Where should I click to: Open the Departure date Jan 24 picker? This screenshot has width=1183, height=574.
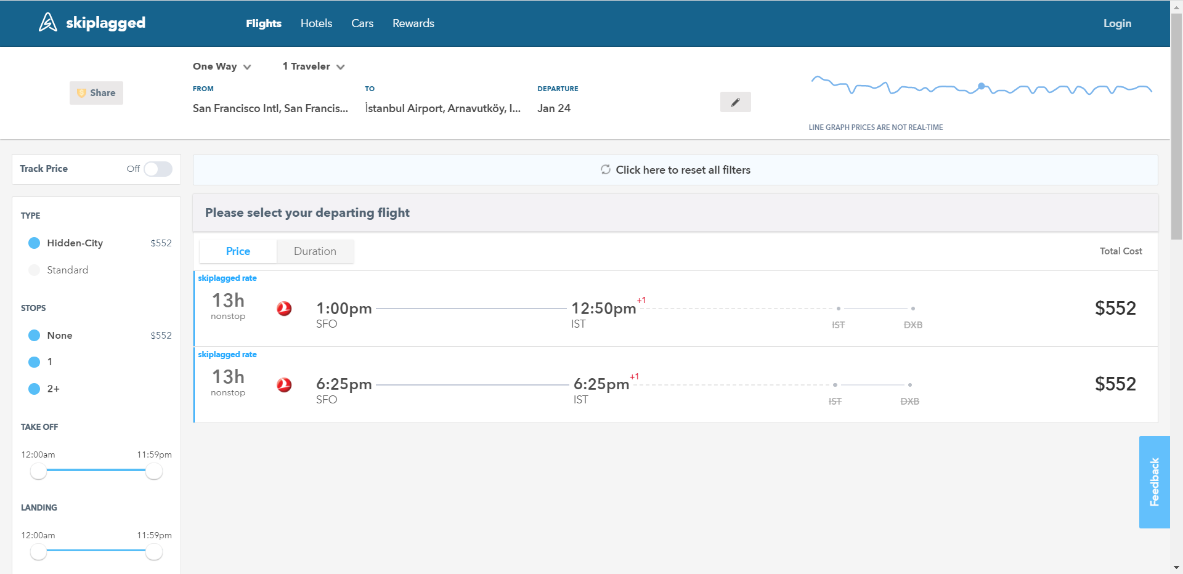coord(554,108)
